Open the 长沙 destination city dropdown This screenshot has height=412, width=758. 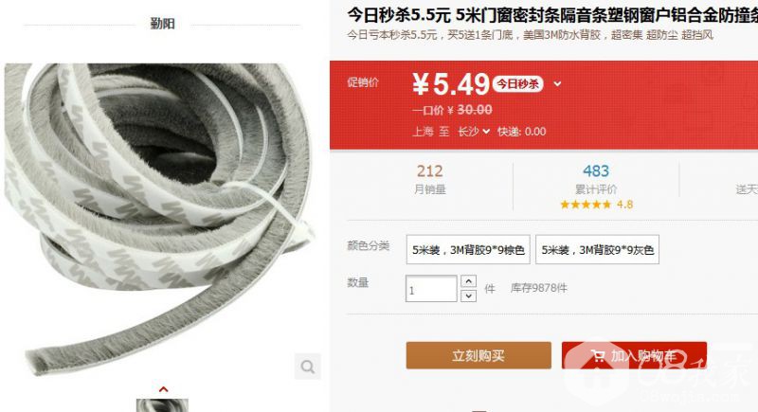[474, 132]
